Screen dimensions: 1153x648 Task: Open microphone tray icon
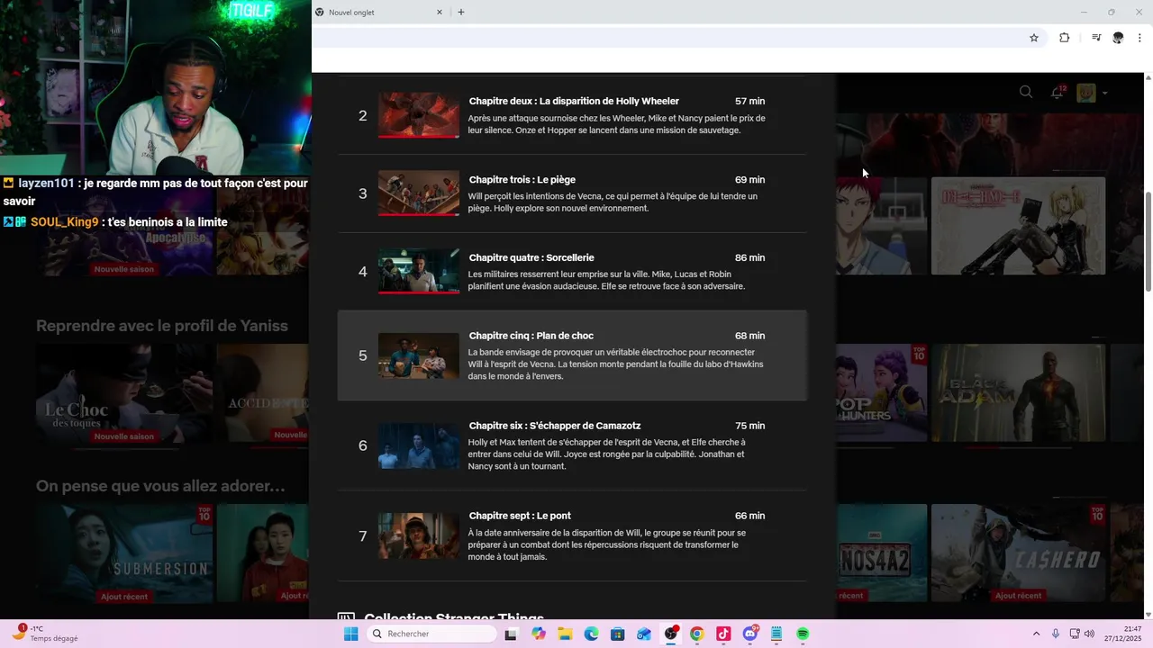tap(1056, 634)
